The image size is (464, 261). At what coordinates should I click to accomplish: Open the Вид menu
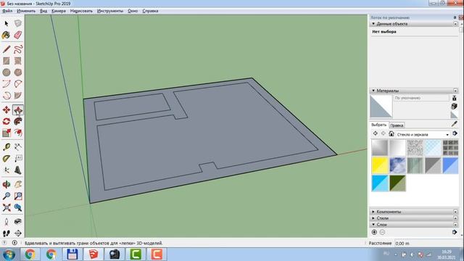click(43, 11)
